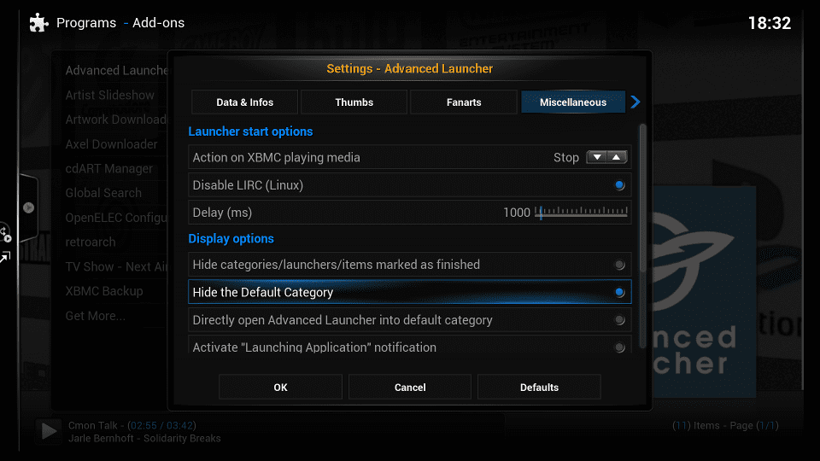The image size is (820, 461).
Task: Select Advanced Launcher in the add-ons list
Action: pos(116,71)
